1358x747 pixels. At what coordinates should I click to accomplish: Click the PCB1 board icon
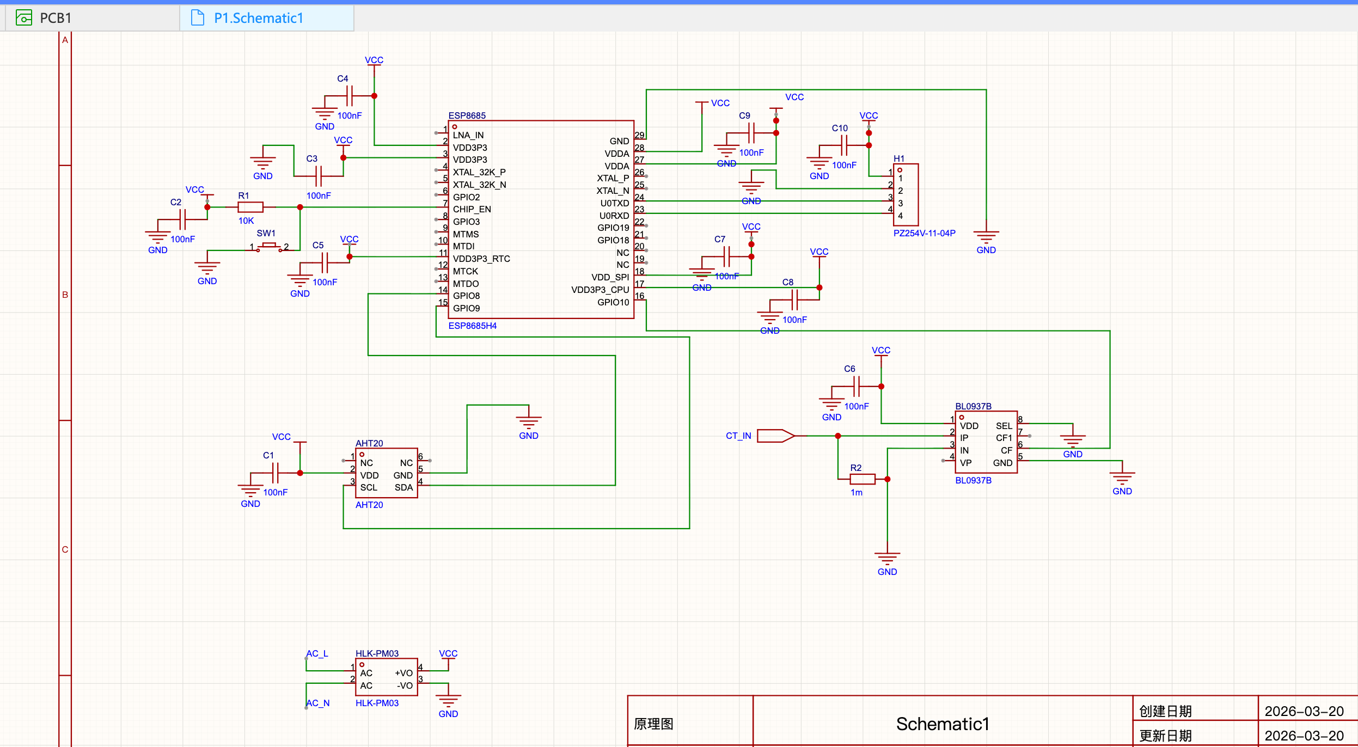[23, 18]
